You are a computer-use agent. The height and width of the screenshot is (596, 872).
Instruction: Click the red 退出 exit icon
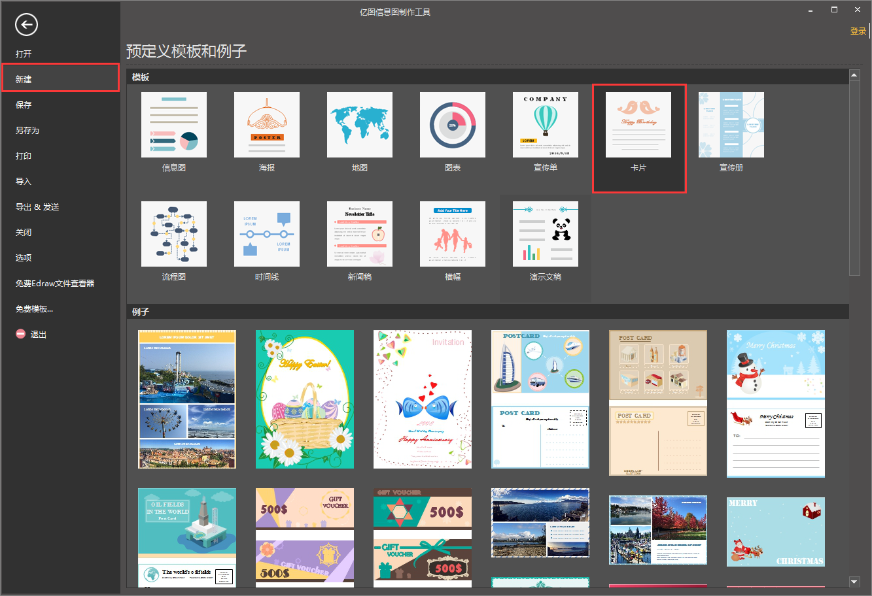20,334
